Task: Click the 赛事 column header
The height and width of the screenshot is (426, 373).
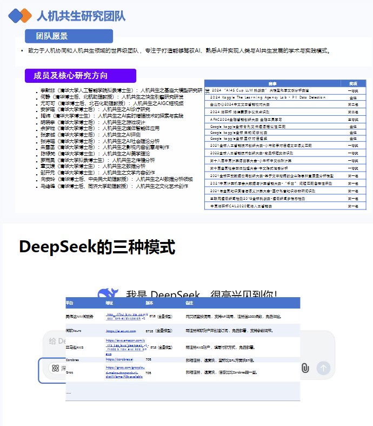Action: point(272,84)
